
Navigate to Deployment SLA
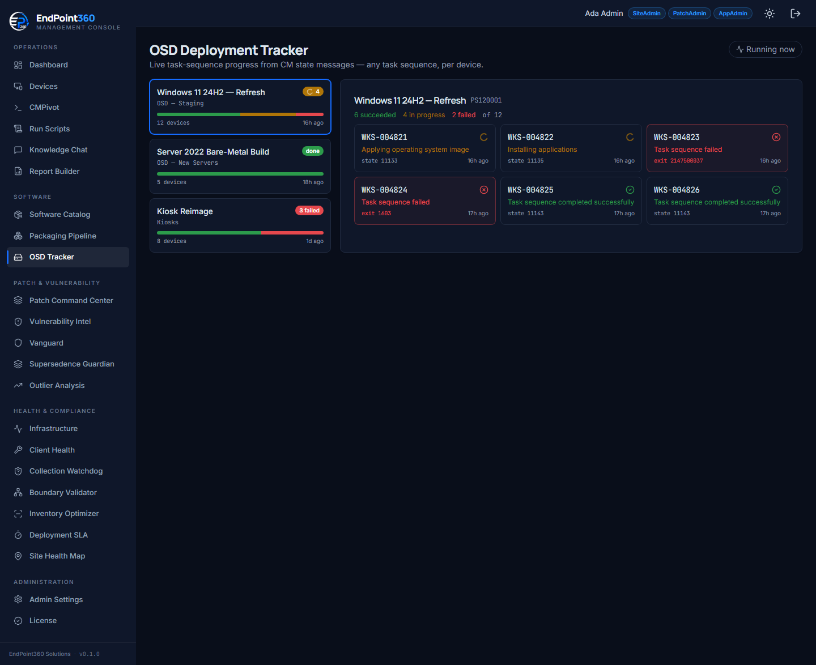pyautogui.click(x=68, y=535)
